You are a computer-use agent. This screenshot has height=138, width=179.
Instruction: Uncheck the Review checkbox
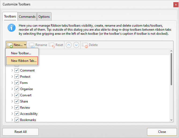[17, 107]
